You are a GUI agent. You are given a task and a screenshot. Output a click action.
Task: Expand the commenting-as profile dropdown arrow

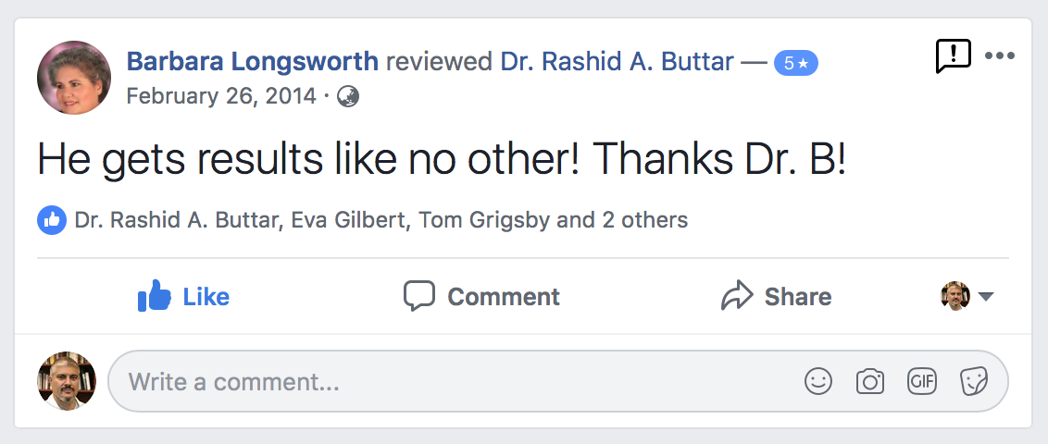tap(986, 296)
